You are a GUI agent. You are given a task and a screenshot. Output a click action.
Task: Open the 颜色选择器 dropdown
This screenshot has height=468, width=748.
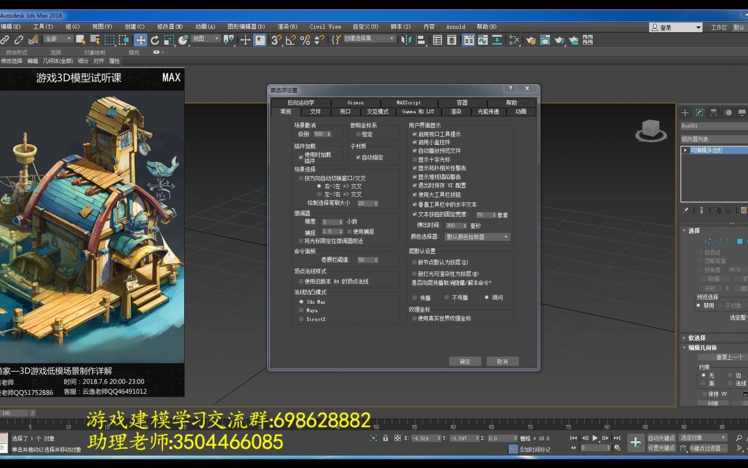[477, 237]
